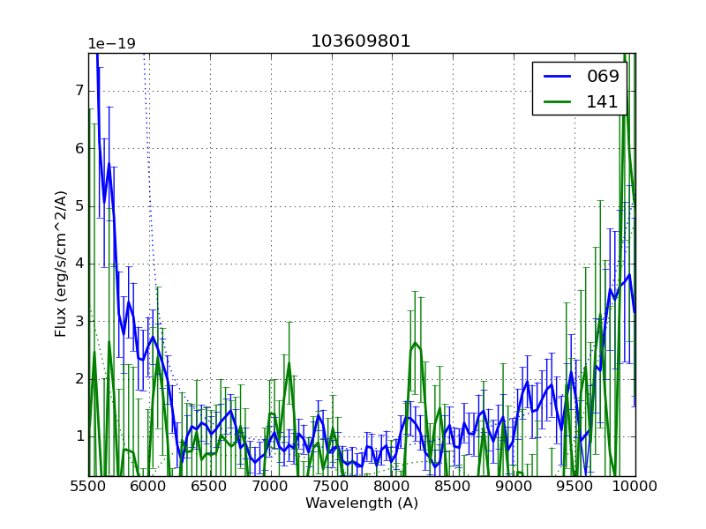Viewport: 706px width, 529px height.
Task: Click the 5500 x-axis tick label
Action: point(88,486)
